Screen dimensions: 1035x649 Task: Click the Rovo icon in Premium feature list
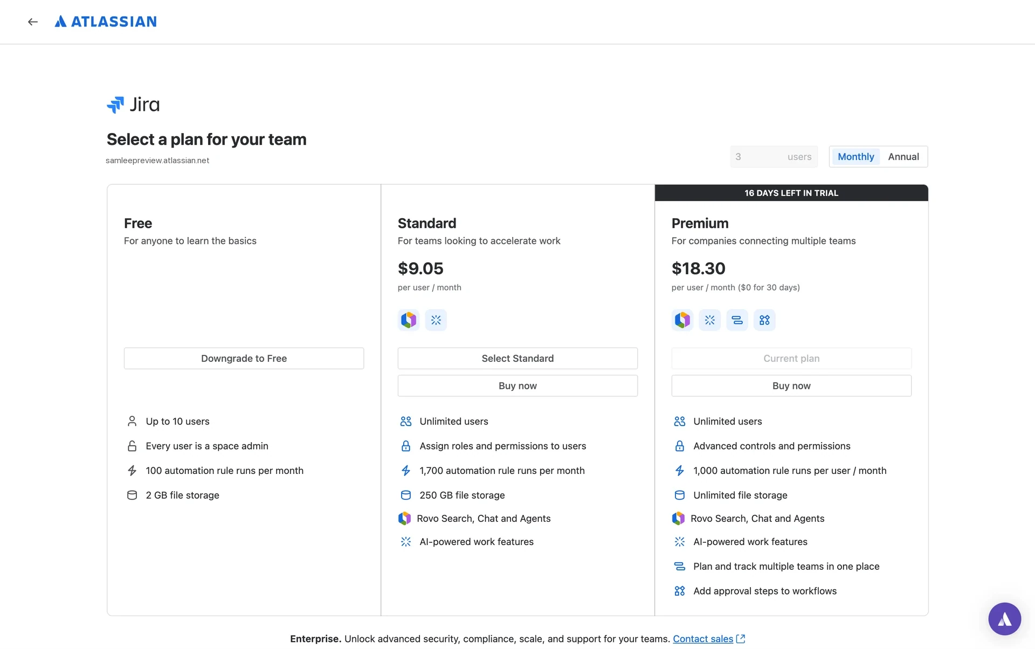tap(678, 519)
